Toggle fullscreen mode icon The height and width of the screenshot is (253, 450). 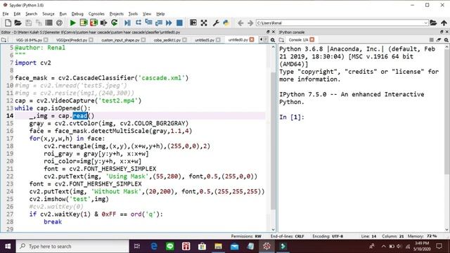coord(204,22)
